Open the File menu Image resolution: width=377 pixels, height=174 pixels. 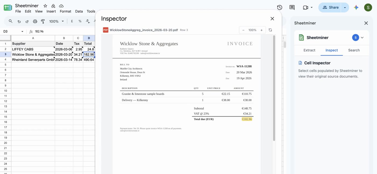tap(18, 11)
